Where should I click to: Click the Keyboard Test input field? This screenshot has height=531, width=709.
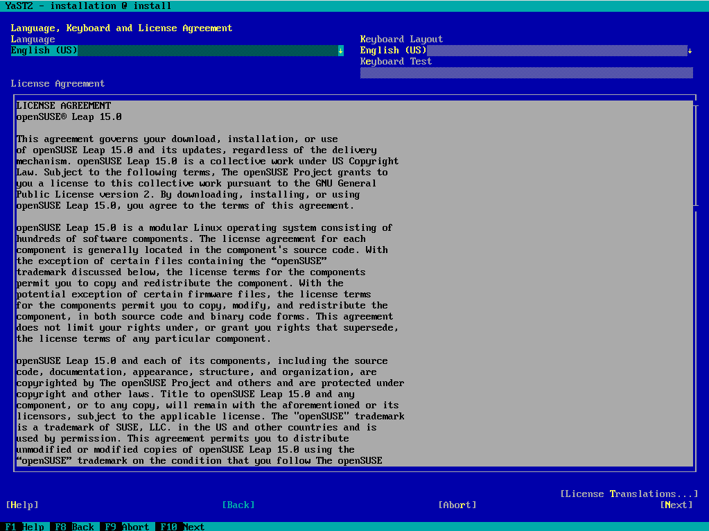(x=526, y=72)
